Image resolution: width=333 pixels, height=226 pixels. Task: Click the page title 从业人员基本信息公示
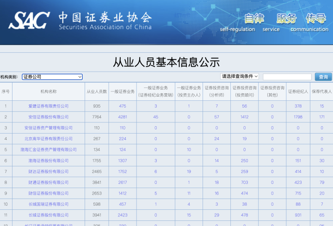(x=166, y=62)
